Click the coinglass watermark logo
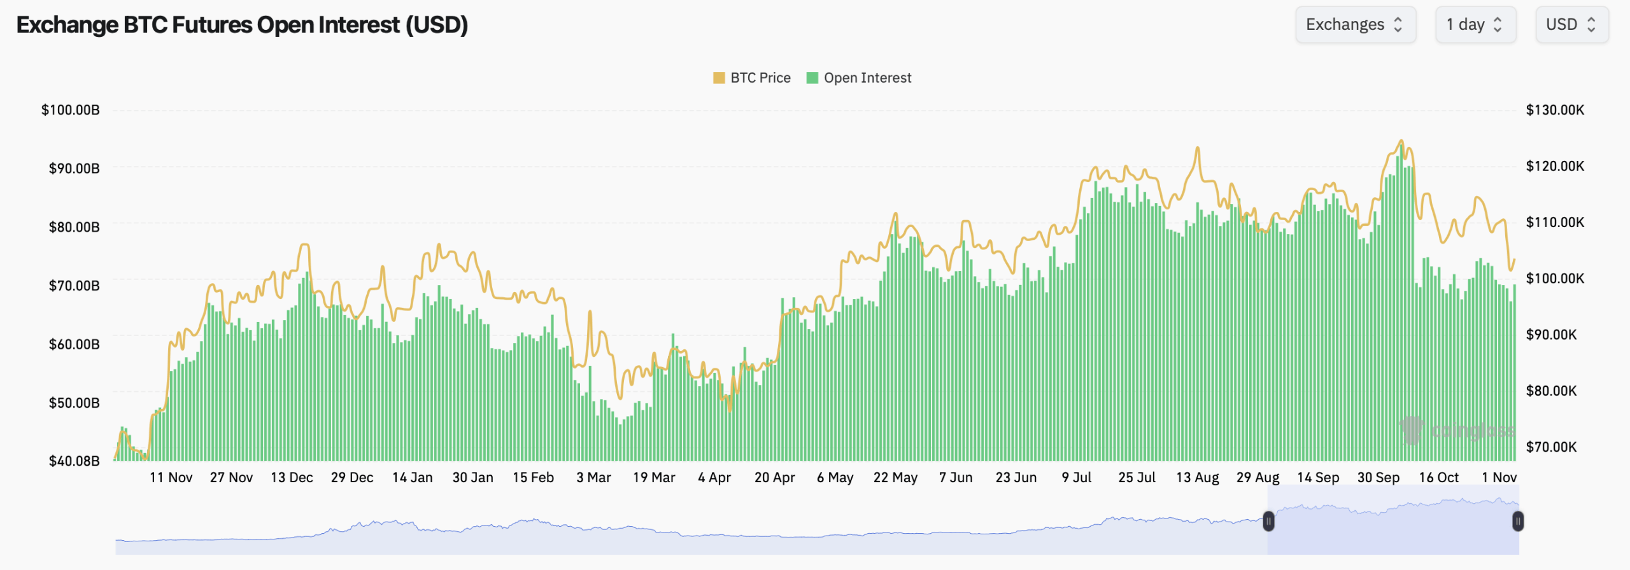Image resolution: width=1630 pixels, height=570 pixels. [x=1412, y=429]
